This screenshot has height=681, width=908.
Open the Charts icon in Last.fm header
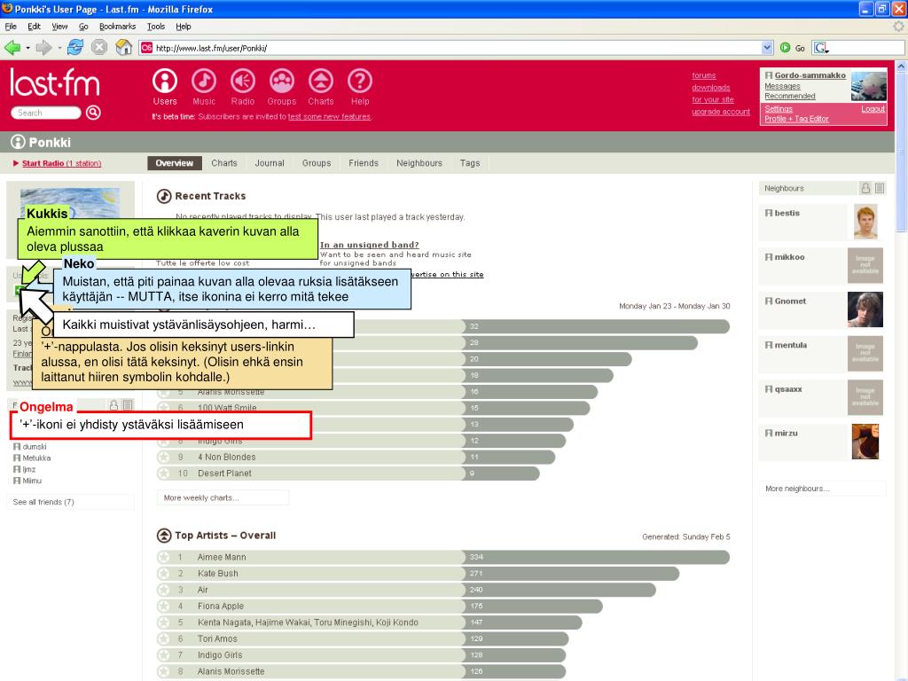tap(321, 81)
